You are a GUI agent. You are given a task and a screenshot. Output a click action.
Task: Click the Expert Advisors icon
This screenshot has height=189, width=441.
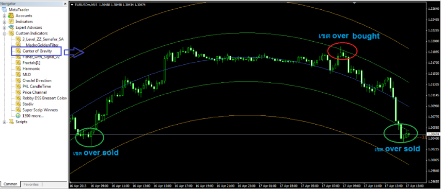pos(11,27)
